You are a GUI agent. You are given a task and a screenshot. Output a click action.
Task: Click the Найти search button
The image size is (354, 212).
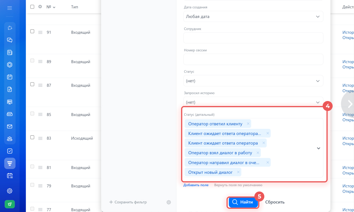click(x=243, y=202)
